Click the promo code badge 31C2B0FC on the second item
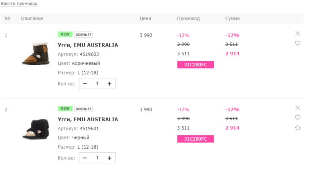312x171 pixels. pos(195,139)
